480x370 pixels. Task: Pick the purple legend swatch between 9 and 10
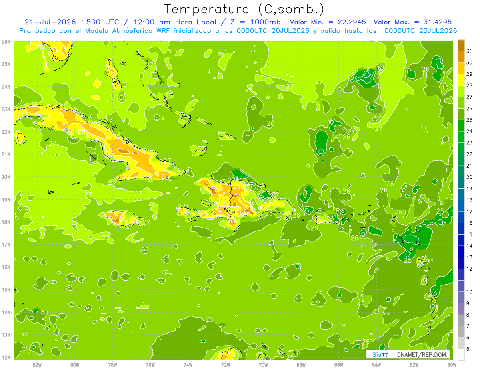tap(461, 297)
